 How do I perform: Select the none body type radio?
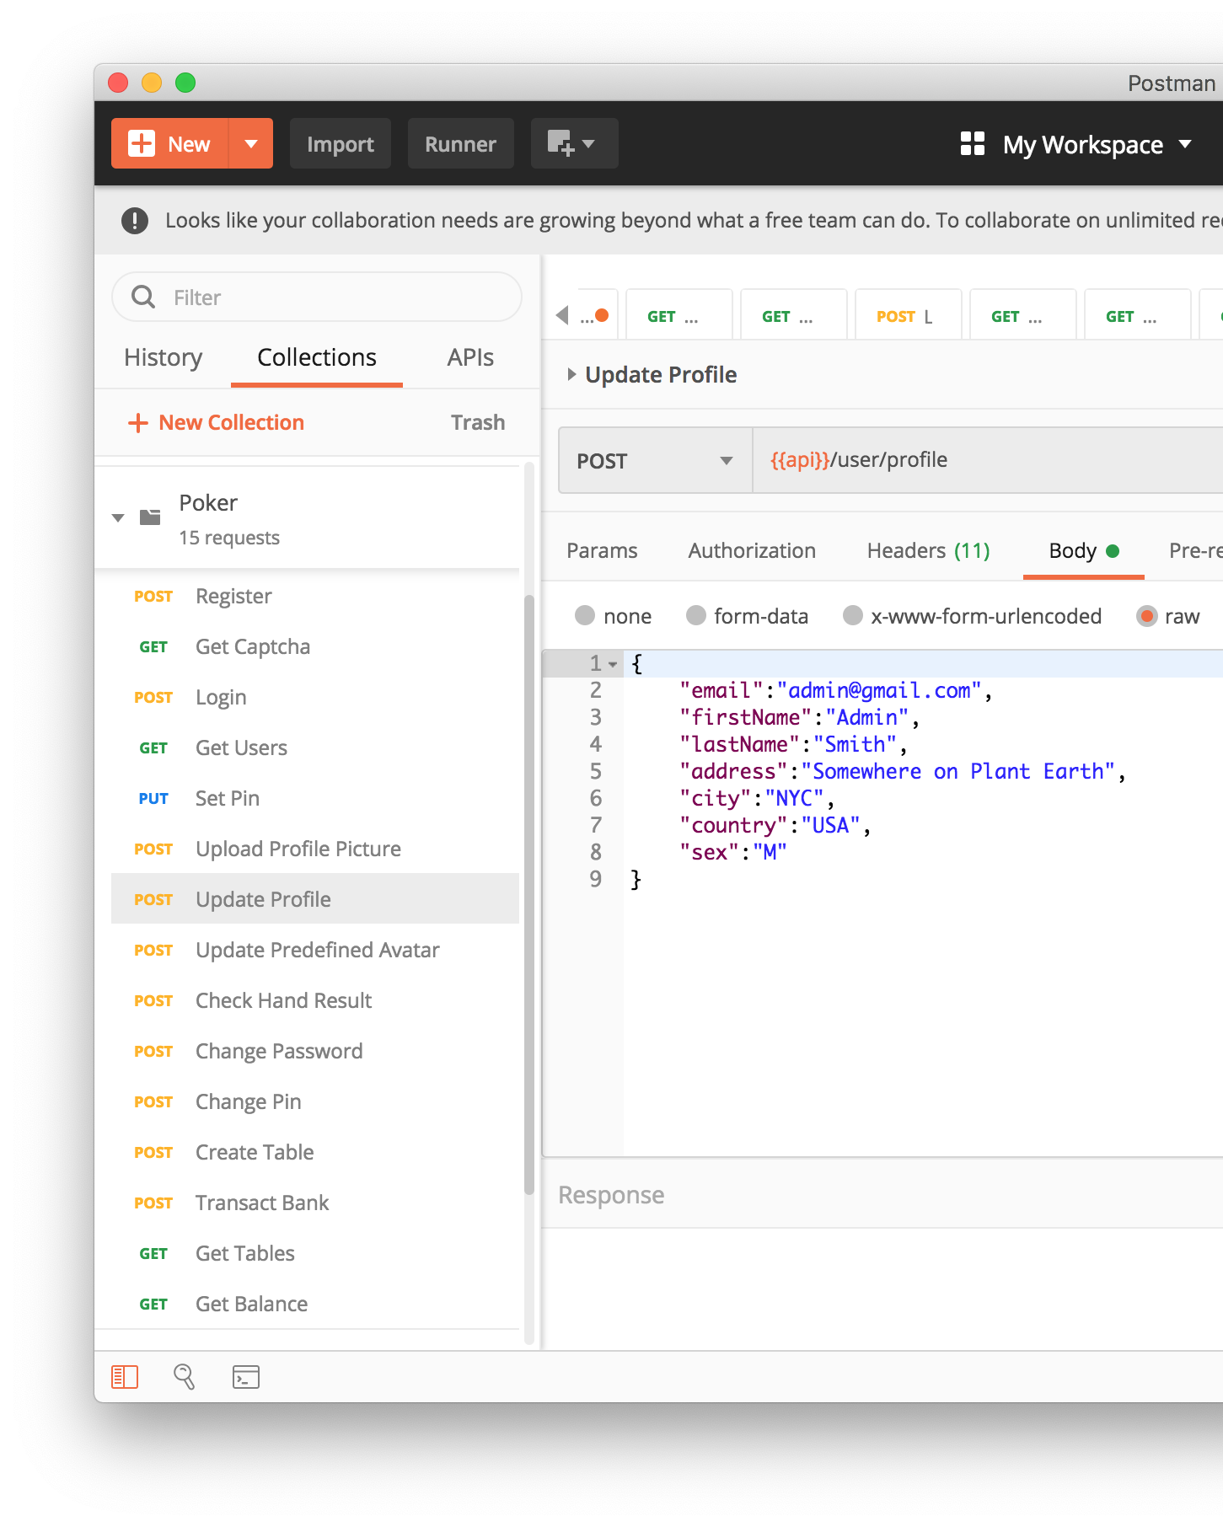(585, 616)
